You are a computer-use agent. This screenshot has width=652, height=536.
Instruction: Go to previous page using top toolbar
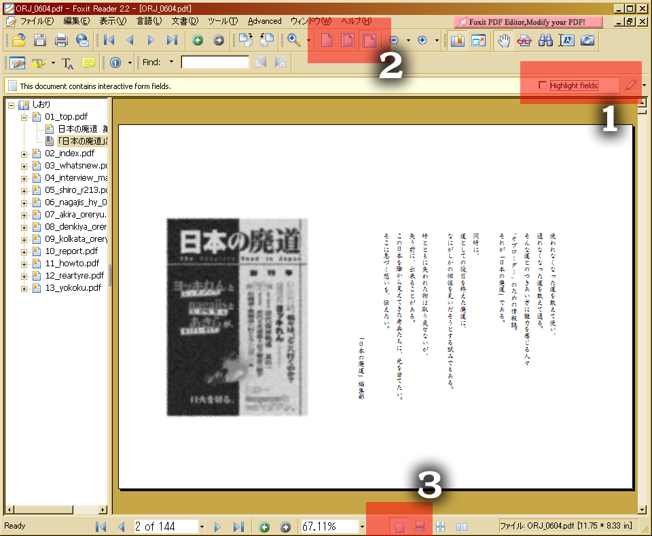(130, 40)
